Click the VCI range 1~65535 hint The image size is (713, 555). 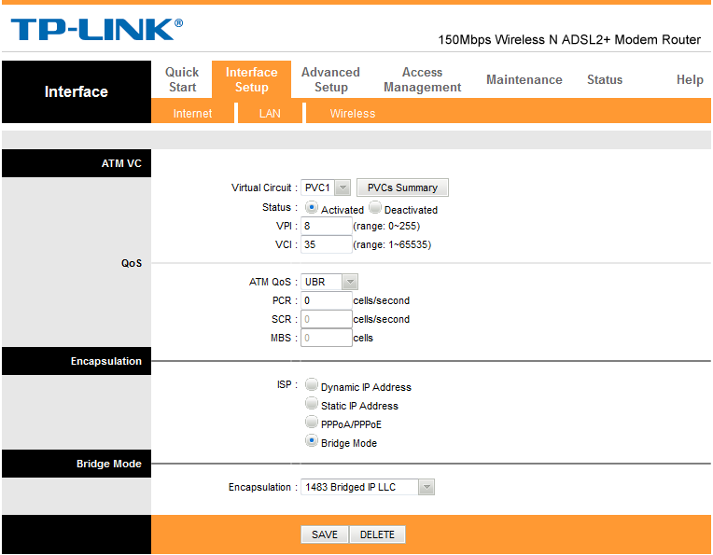392,244
